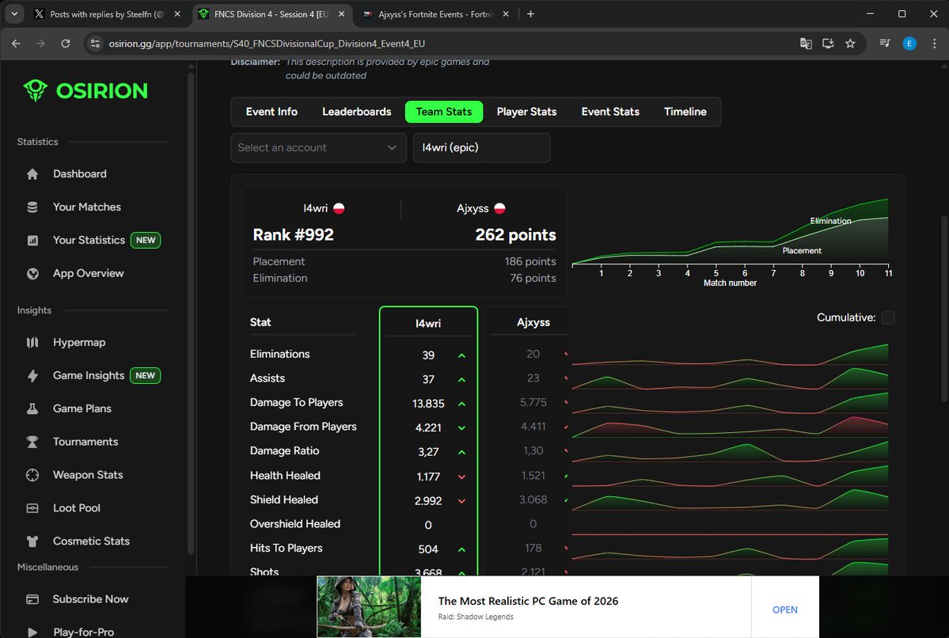The height and width of the screenshot is (638, 949).
Task: Click Eliminations up arrow for l4wri
Action: tap(461, 356)
